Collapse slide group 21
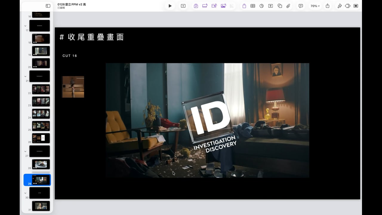 click(x=25, y=76)
